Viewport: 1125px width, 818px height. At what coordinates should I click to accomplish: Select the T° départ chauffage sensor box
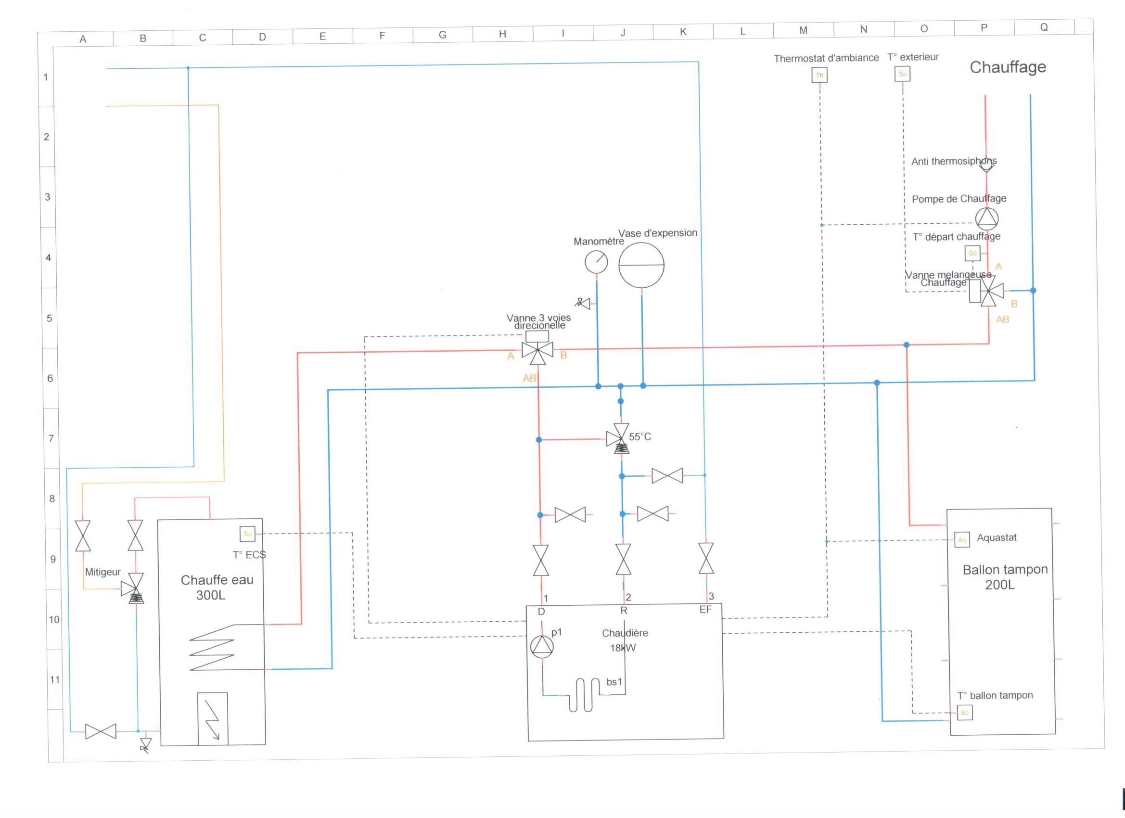click(972, 253)
